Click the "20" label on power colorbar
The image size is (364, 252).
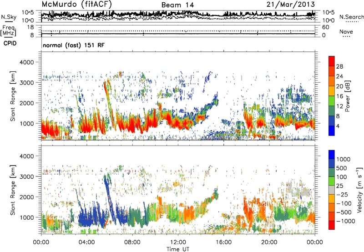coord(339,86)
